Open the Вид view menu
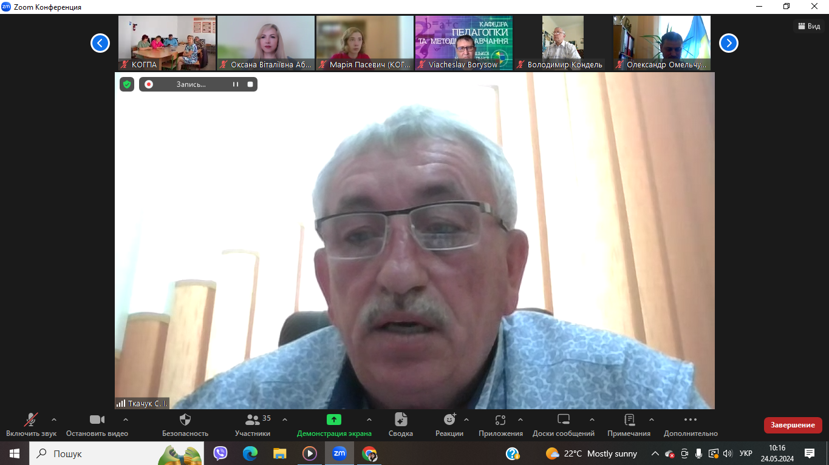The height and width of the screenshot is (465, 829). click(x=809, y=26)
